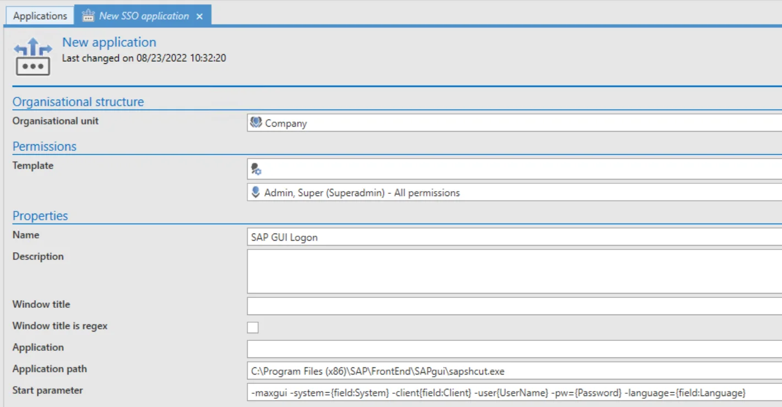Click the empty Template field
This screenshot has width=782, height=407.
click(514, 170)
